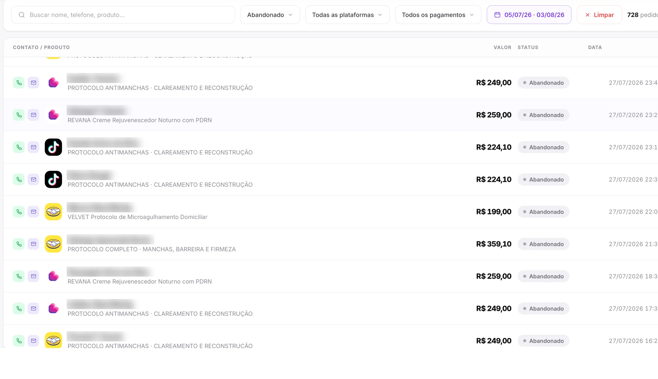Viewport: 658px width, 379px height.
Task: Click Abandonado badge in R$ 359,10 row
Action: (543, 244)
